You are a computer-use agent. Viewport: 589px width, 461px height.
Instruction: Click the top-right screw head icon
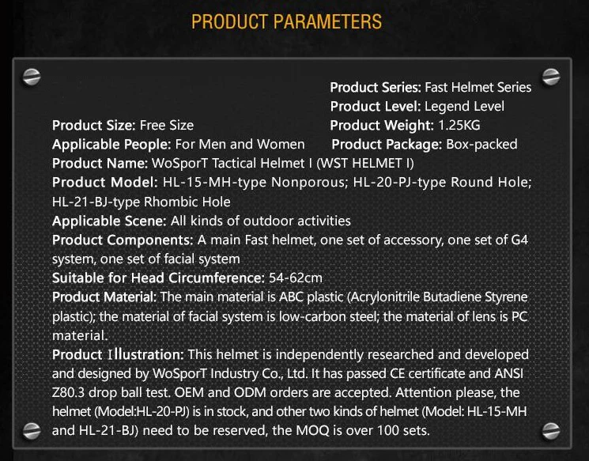click(551, 77)
